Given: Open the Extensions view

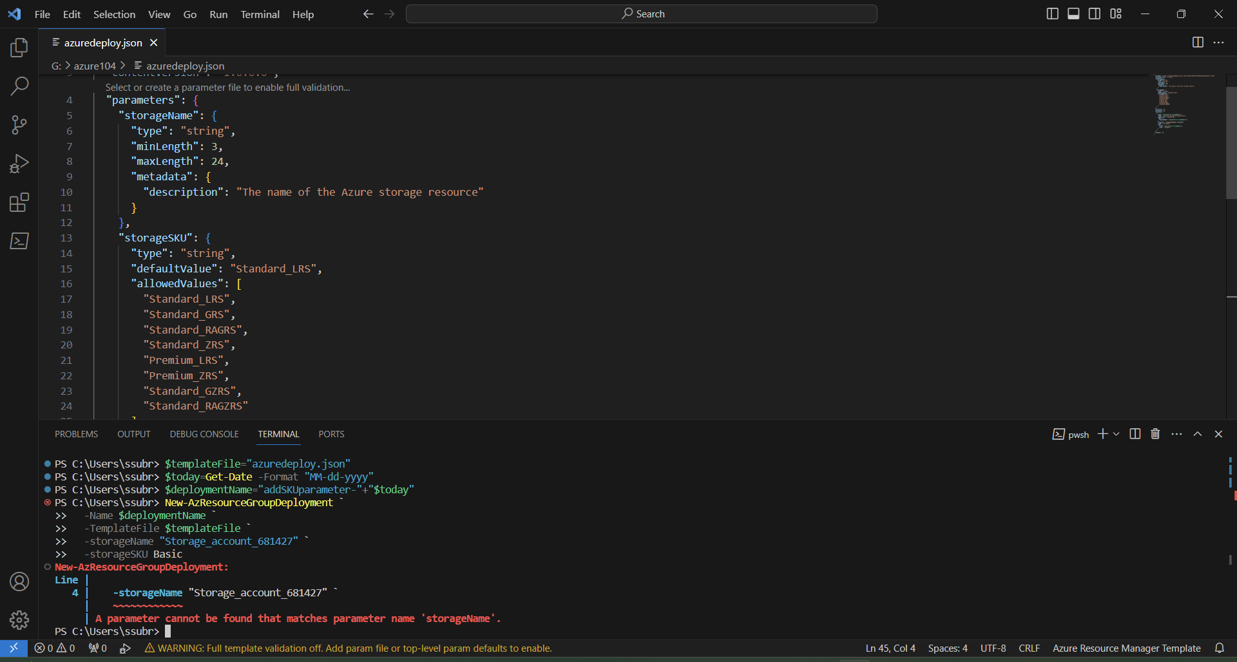Looking at the screenshot, I should tap(19, 202).
